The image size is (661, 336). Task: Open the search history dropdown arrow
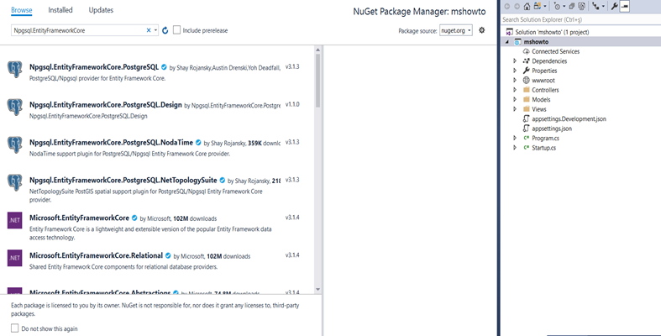coord(155,30)
